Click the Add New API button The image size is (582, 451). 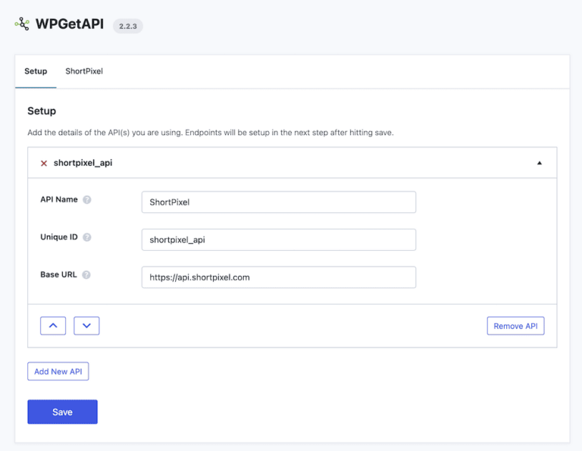(x=58, y=371)
